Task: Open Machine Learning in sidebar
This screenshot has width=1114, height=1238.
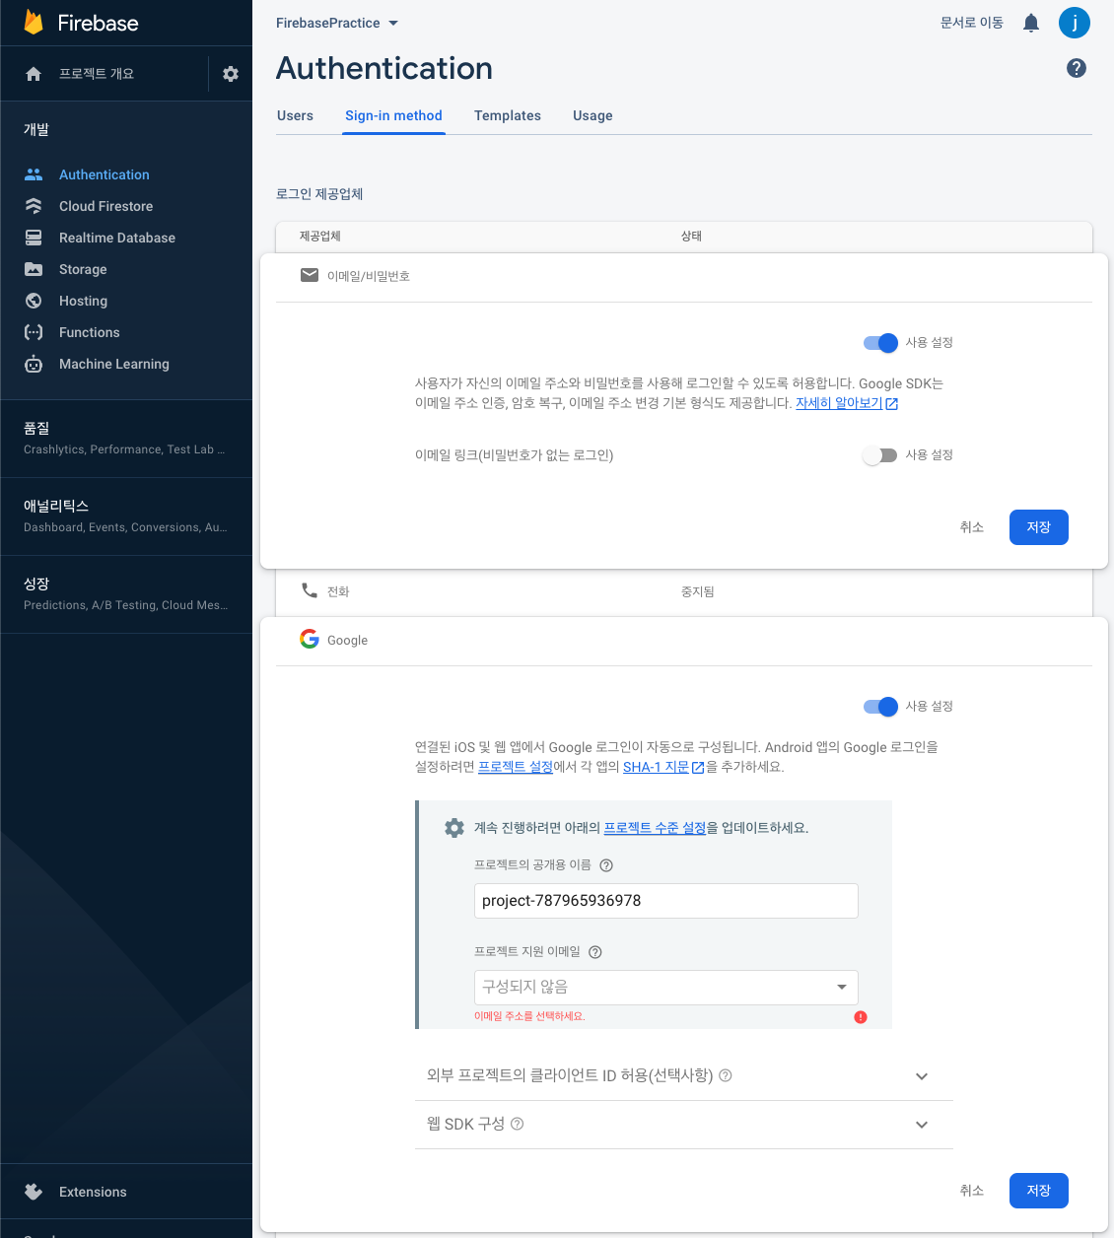Action: [114, 364]
